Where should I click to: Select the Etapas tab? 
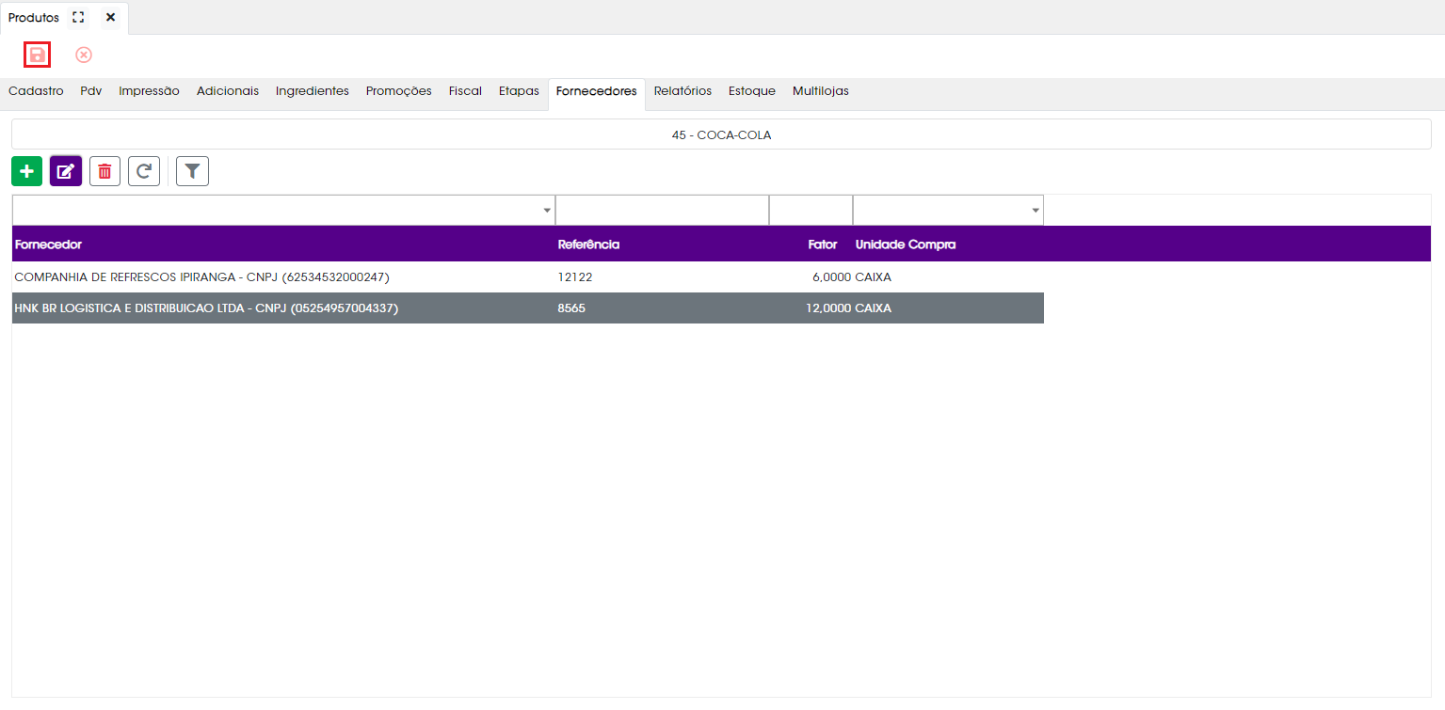(x=519, y=91)
